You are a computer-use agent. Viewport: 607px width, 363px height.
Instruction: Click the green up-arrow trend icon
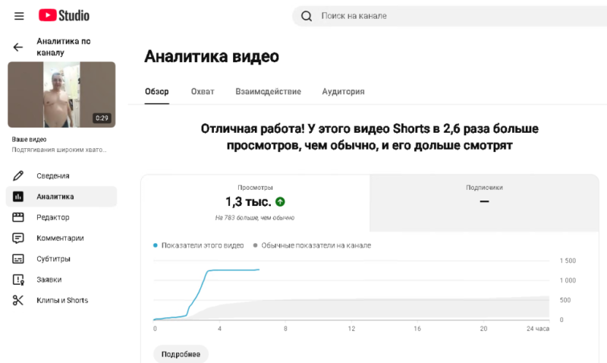pyautogui.click(x=280, y=202)
